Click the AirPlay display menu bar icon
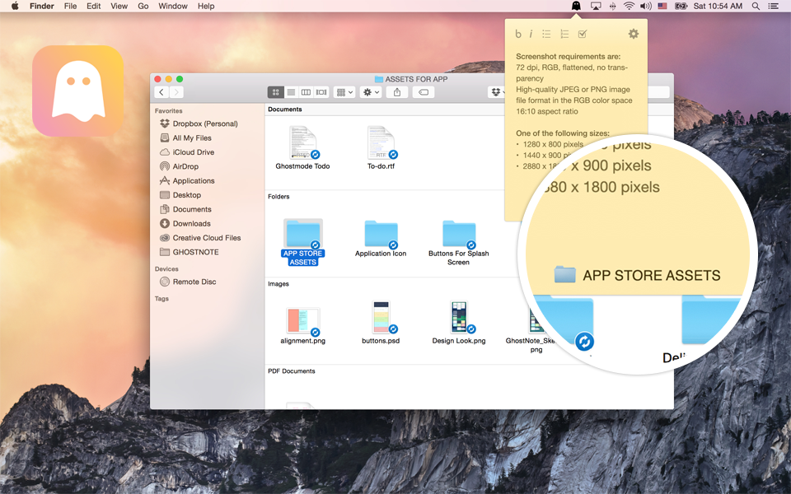The width and height of the screenshot is (791, 494). [596, 6]
